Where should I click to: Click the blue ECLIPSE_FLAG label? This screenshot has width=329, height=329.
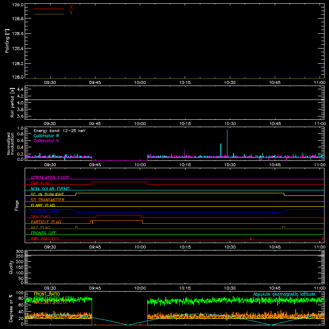45,211
